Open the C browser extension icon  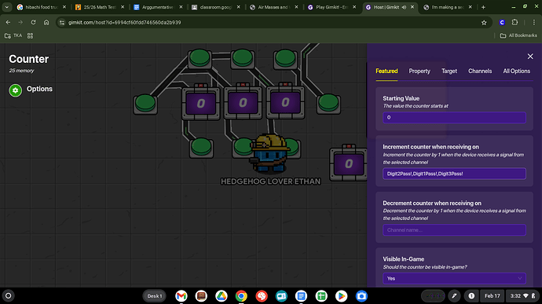point(502,23)
